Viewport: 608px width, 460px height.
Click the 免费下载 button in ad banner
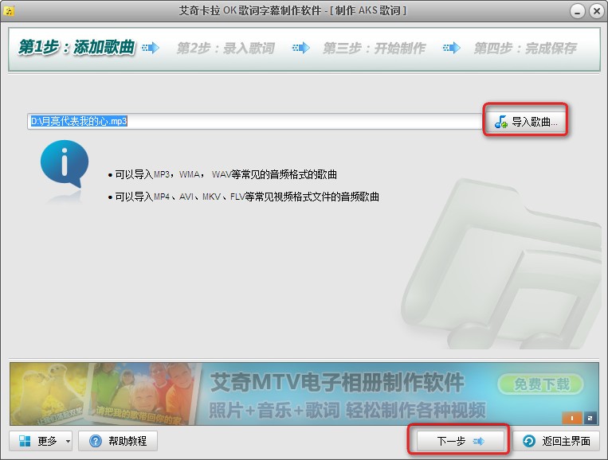click(541, 384)
